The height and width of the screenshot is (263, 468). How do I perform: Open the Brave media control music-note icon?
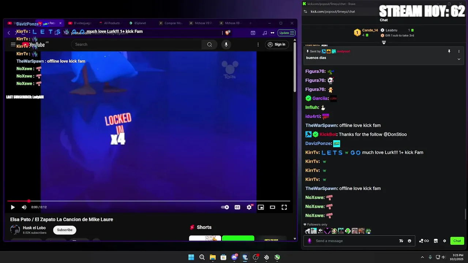pyautogui.click(x=265, y=33)
